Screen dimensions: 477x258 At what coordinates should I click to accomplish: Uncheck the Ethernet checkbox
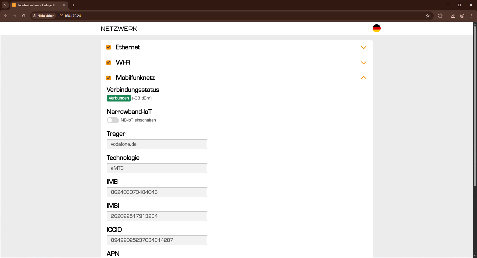point(109,47)
